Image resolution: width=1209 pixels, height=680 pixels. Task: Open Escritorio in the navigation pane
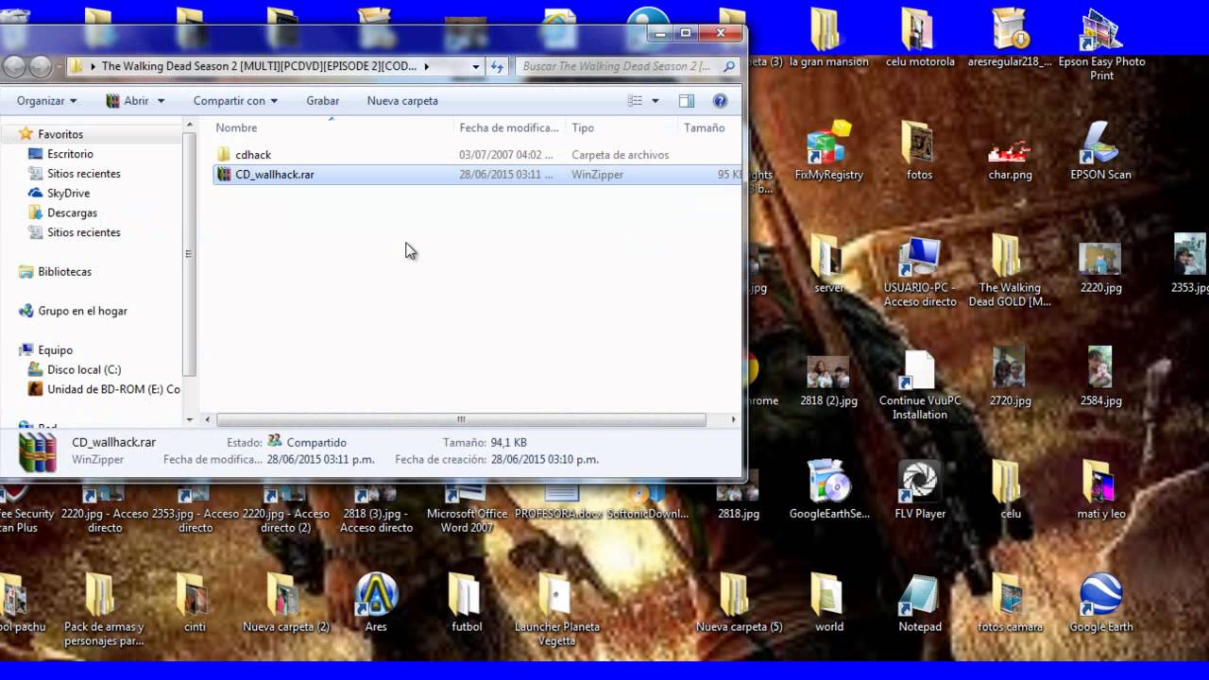pos(70,154)
